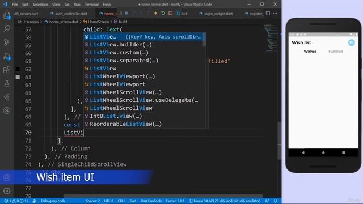Open Dart DevTools from status bar
Viewport: 363px width, 204px height.
(151, 201)
